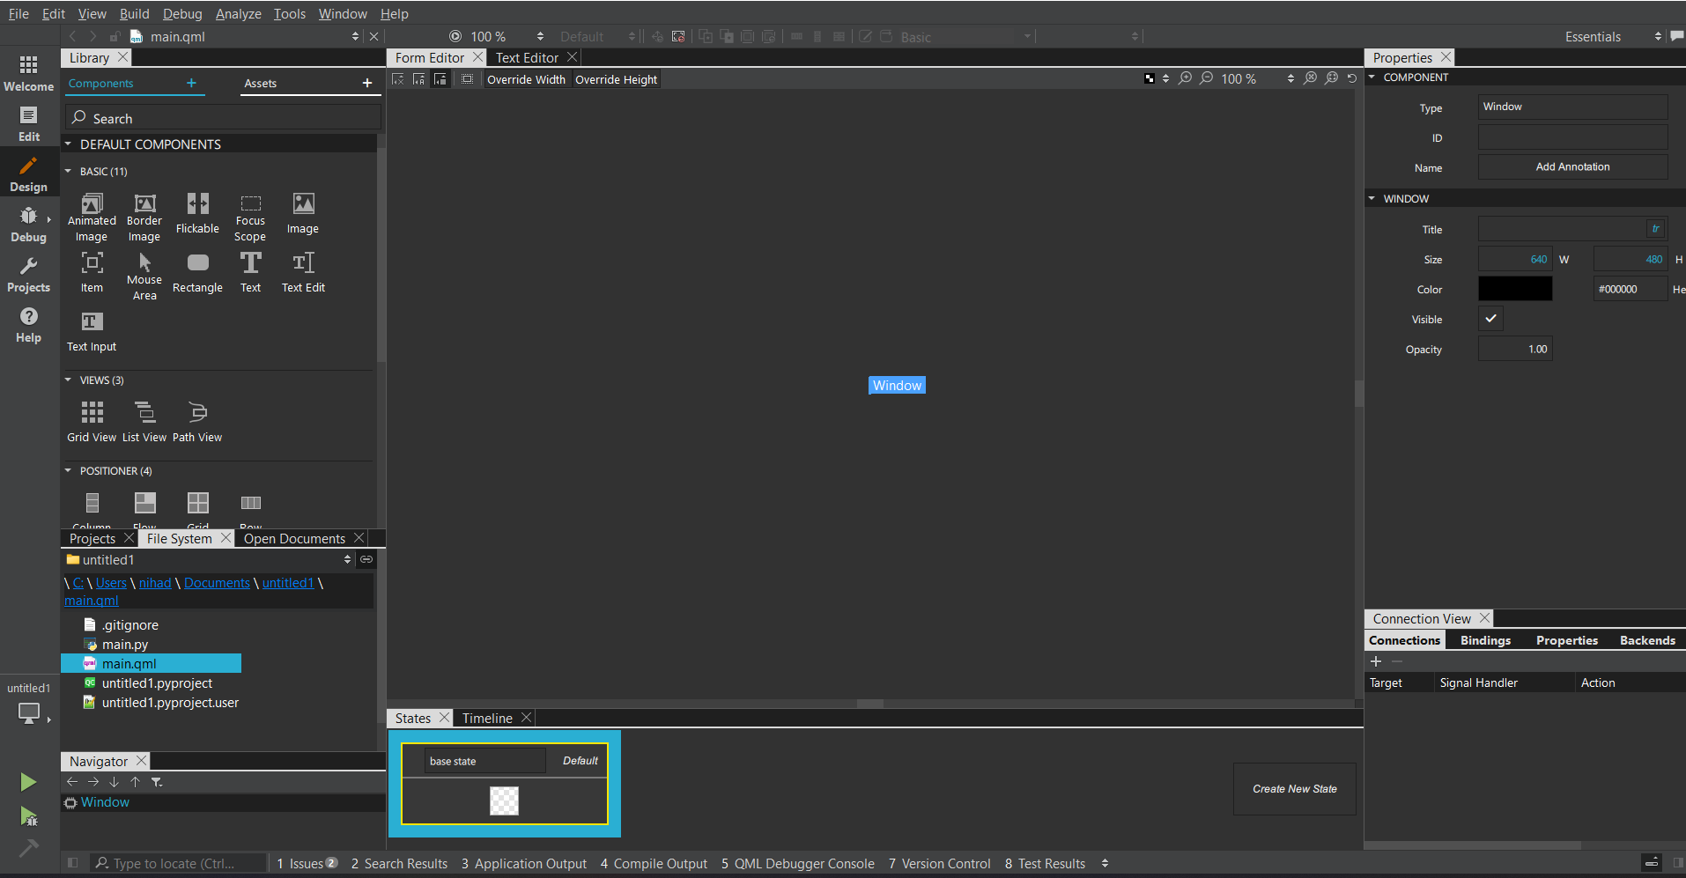
Task: Click the zoom-in magnifier above the canvas
Action: 1185,78
